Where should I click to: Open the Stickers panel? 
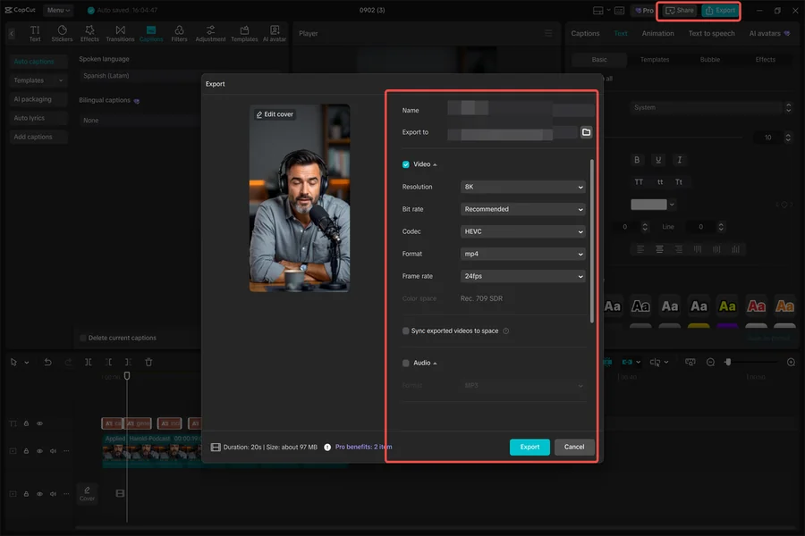coord(62,34)
